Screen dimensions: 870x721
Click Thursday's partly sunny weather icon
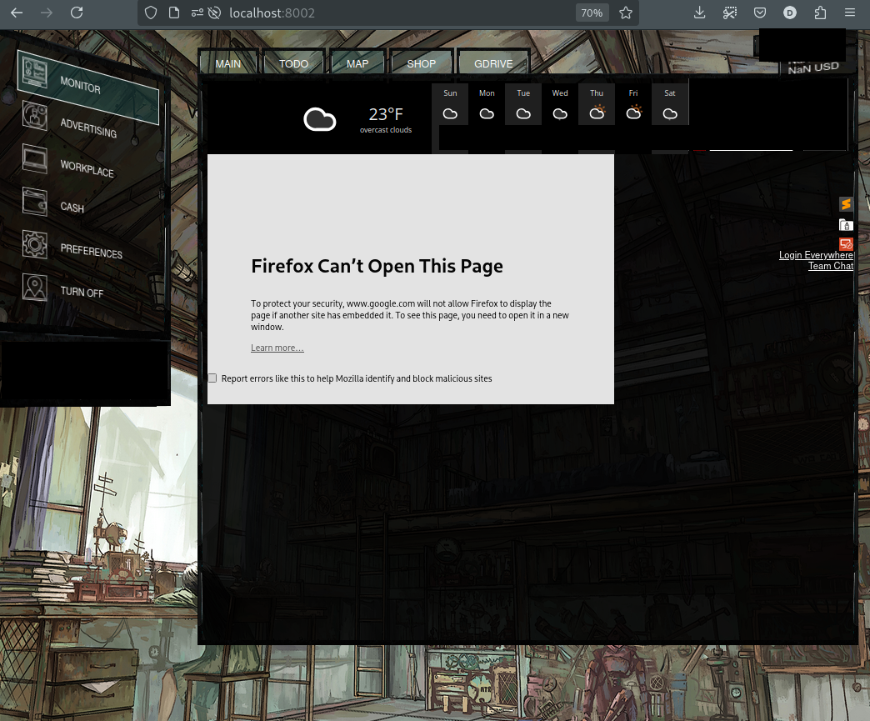pyautogui.click(x=597, y=113)
